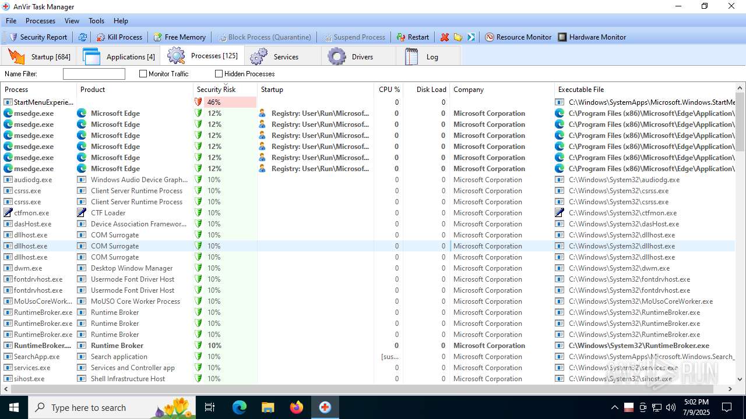Open the Windows Start menu
Screen dimensions: 746x419
[x=13, y=407]
